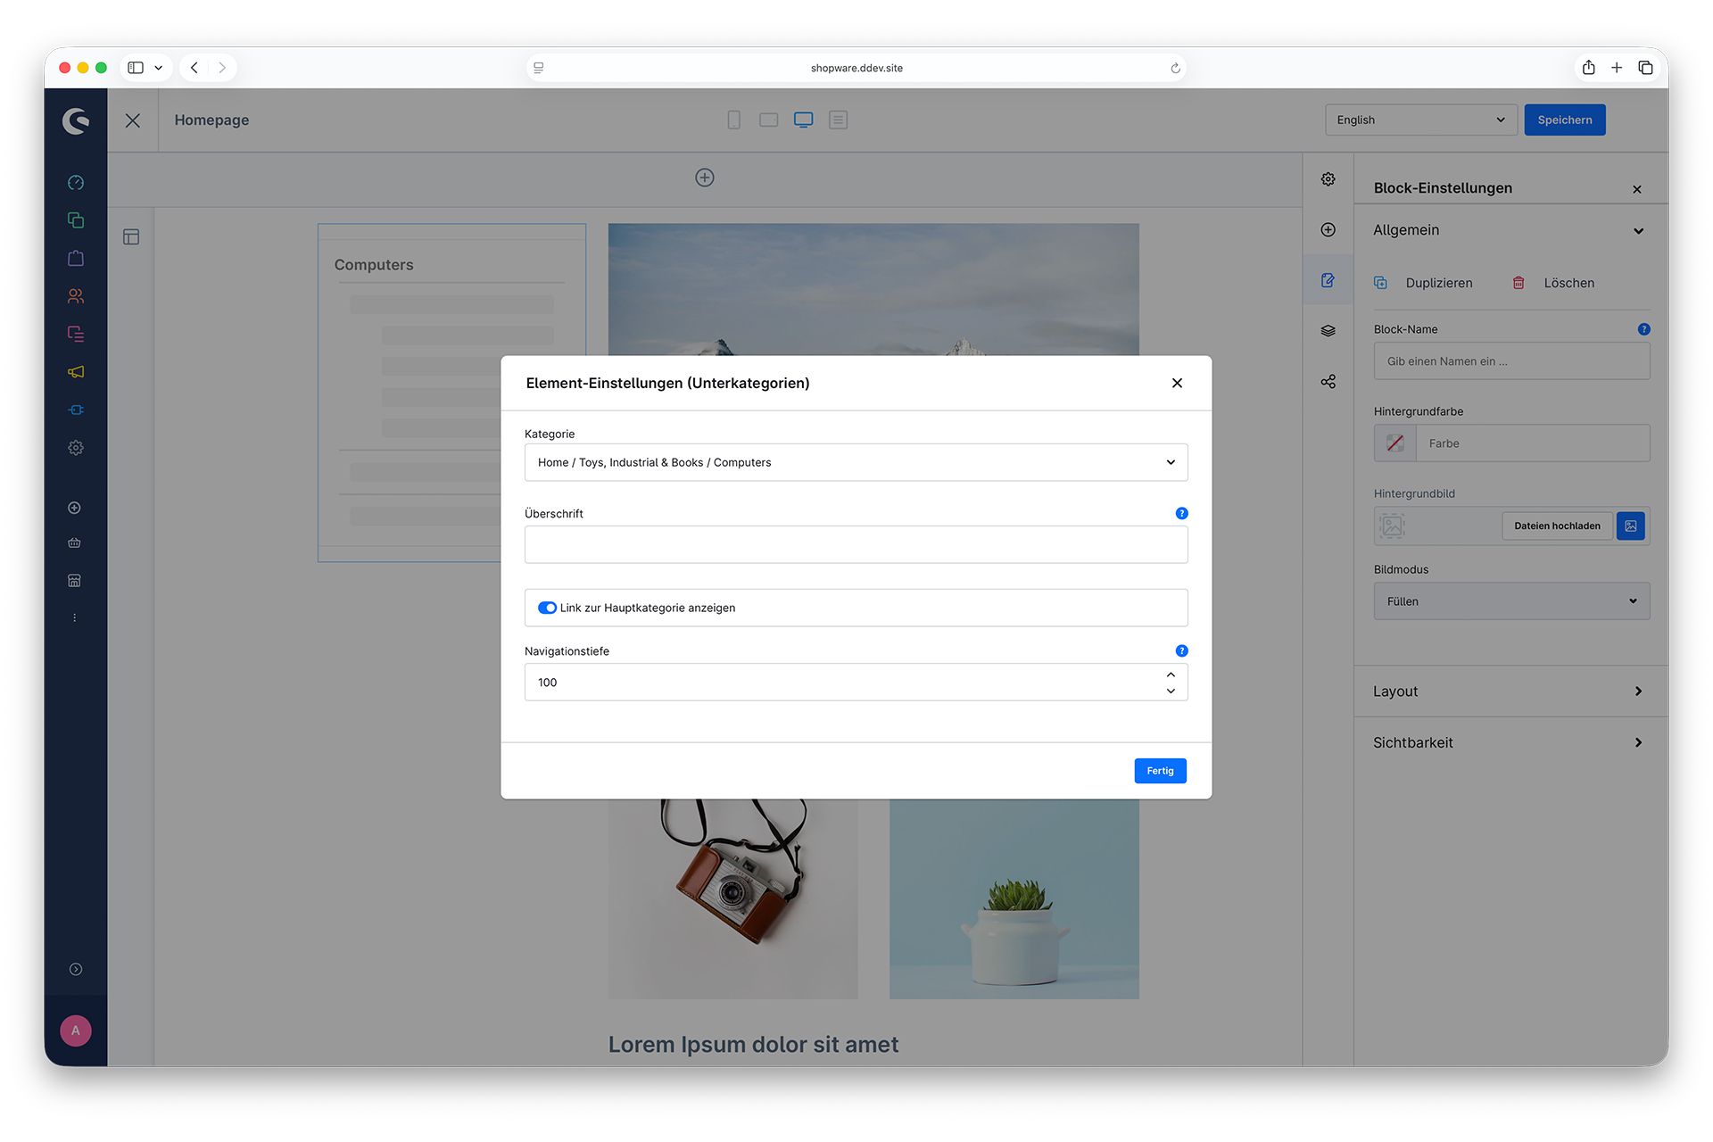Show help for Navigationstiefe
Image resolution: width=1713 pixels, height=1142 pixels.
pos(1182,651)
